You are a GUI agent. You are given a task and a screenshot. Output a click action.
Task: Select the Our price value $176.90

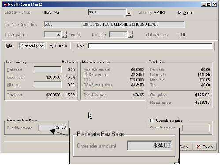[x=202, y=95]
